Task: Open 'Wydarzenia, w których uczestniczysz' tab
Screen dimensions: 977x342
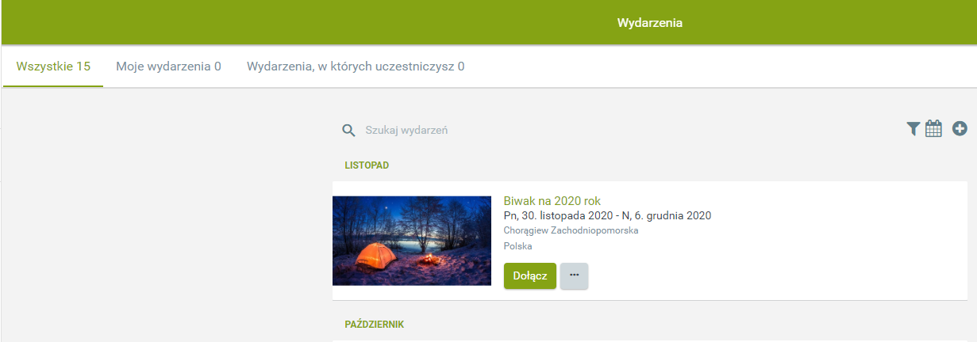Action: point(356,66)
